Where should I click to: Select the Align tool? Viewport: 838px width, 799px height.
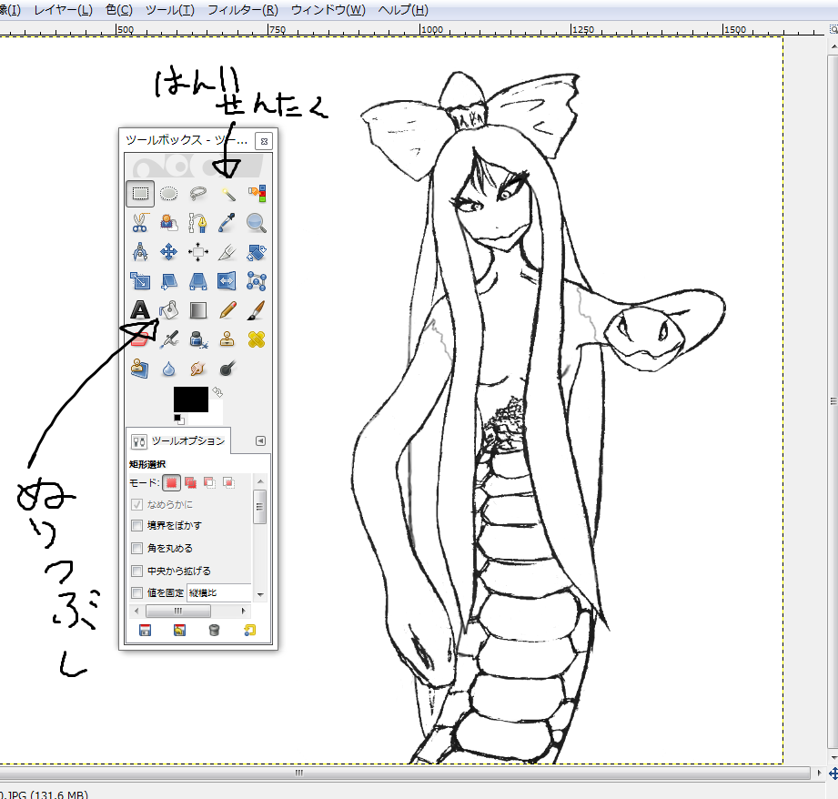coord(197,252)
